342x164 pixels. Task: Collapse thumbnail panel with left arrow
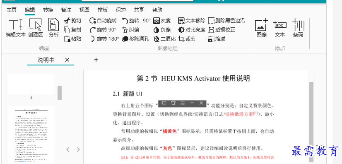tap(68, 150)
